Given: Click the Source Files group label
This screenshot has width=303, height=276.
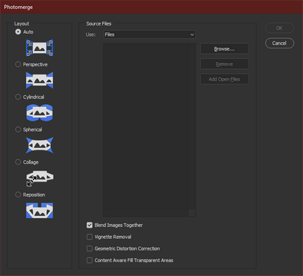Looking at the screenshot, I should (98, 23).
